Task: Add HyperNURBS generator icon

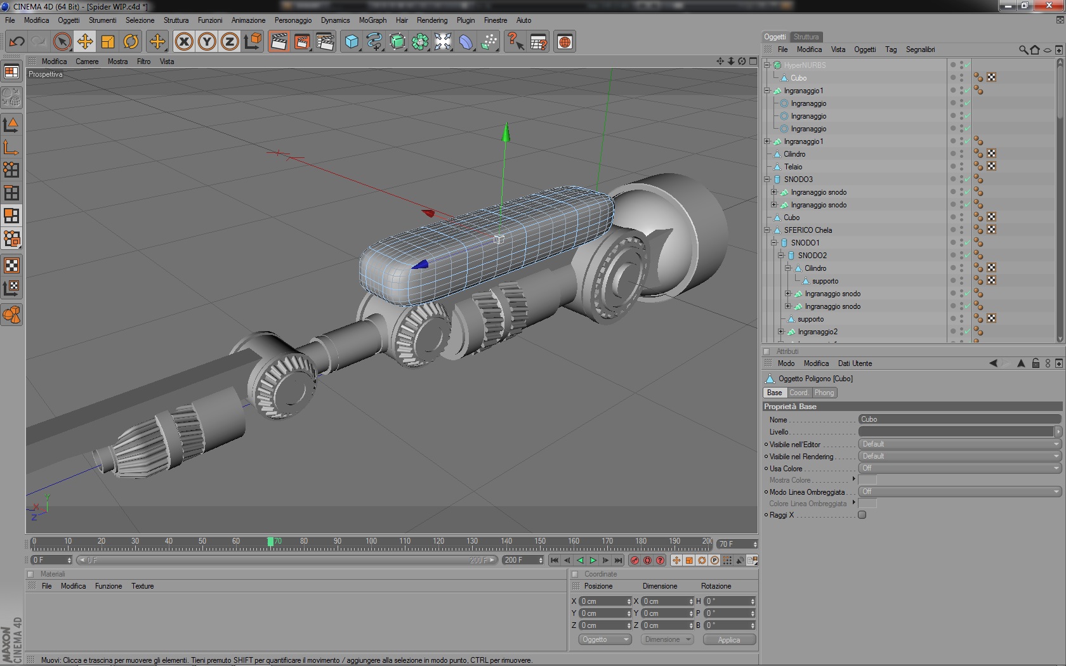Action: pos(397,42)
